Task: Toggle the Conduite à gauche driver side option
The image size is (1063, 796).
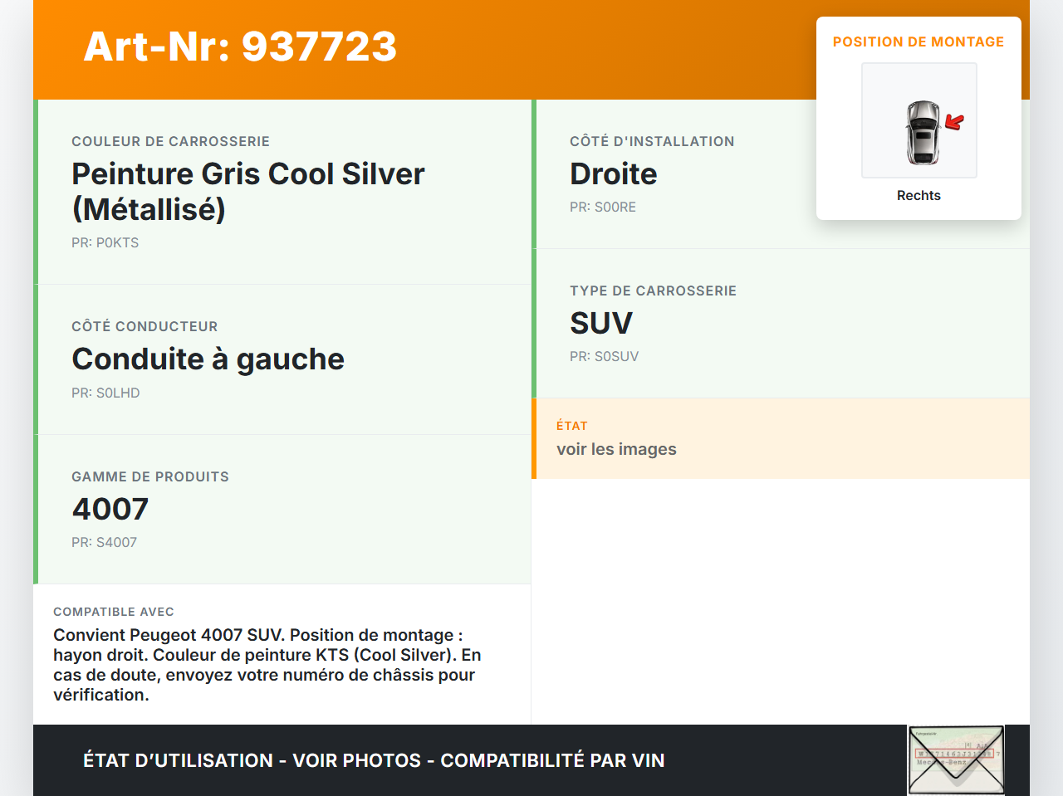Action: (208, 359)
